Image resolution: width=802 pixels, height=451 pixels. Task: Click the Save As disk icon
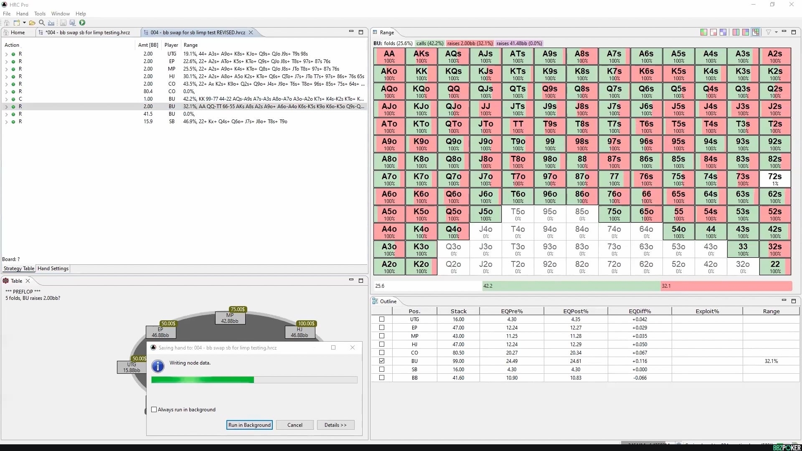tap(73, 23)
